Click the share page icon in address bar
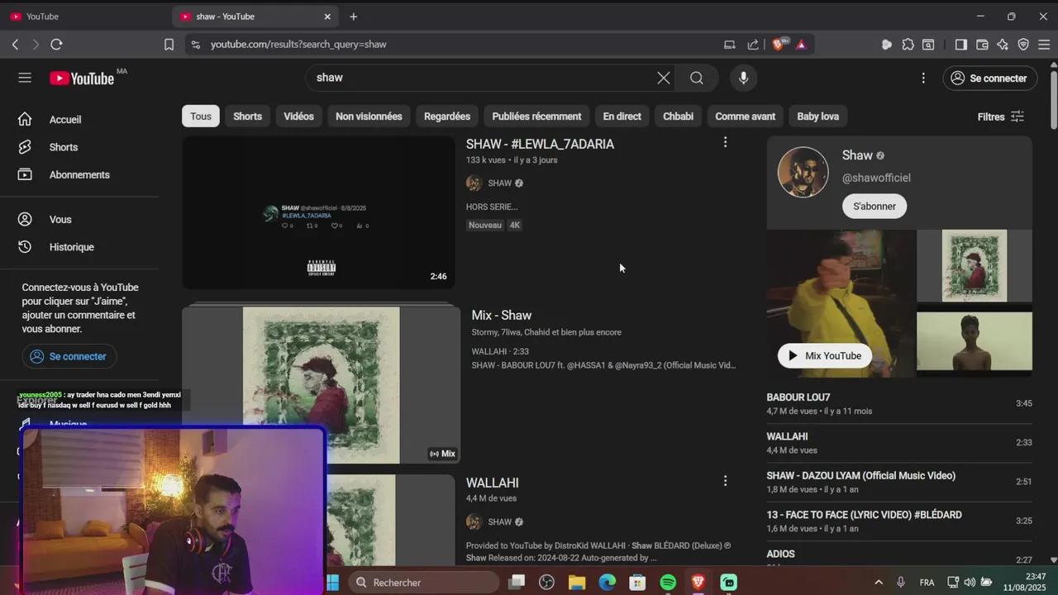The height and width of the screenshot is (595, 1058). (x=753, y=45)
